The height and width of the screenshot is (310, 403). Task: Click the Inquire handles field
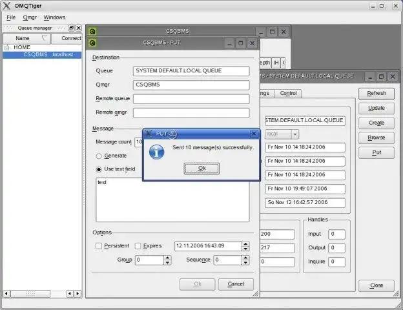[x=336, y=262]
